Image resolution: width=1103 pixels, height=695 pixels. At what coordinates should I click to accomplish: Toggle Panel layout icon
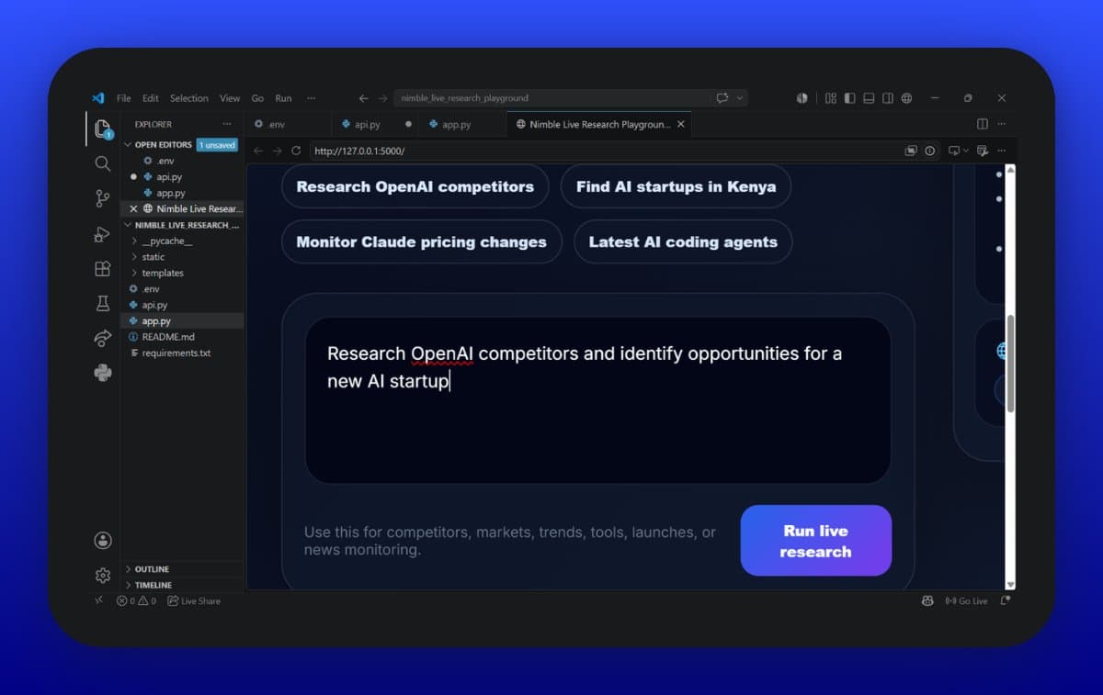869,98
